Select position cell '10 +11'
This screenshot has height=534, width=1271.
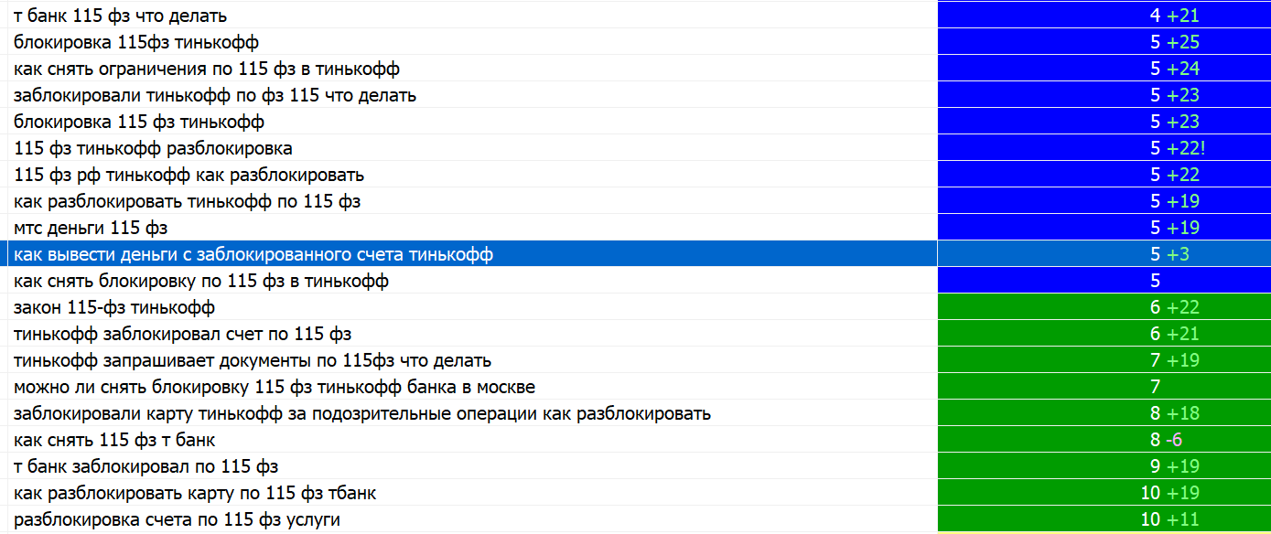pyautogui.click(x=1104, y=519)
